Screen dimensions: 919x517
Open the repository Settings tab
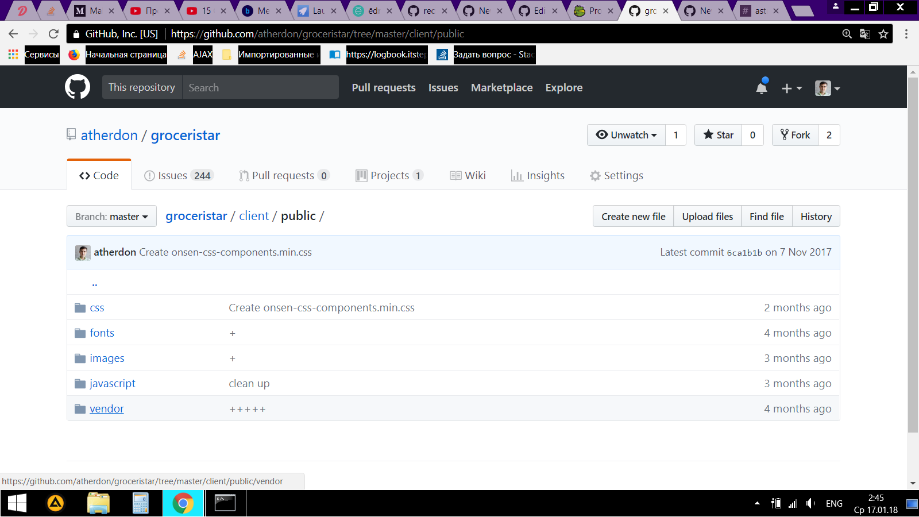(616, 175)
